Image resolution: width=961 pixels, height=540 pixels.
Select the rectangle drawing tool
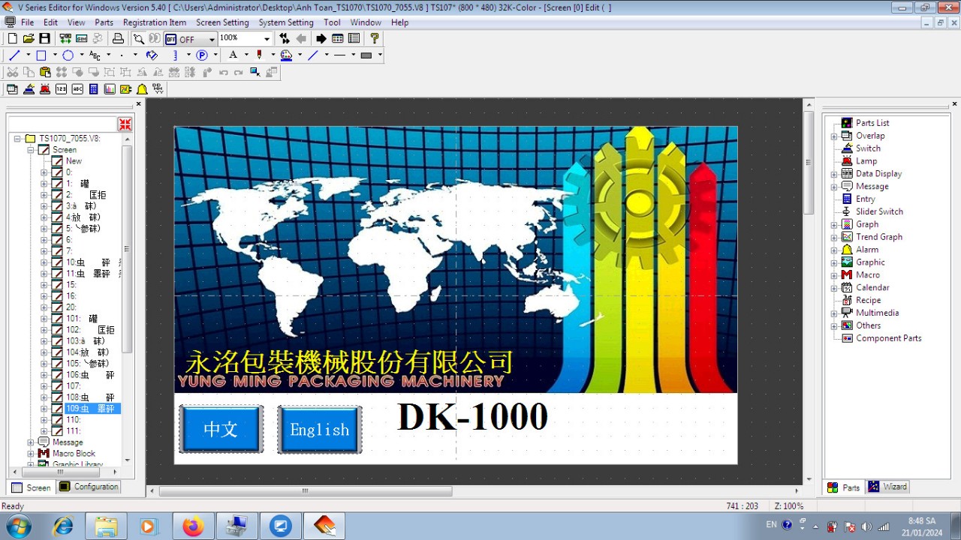(x=41, y=55)
